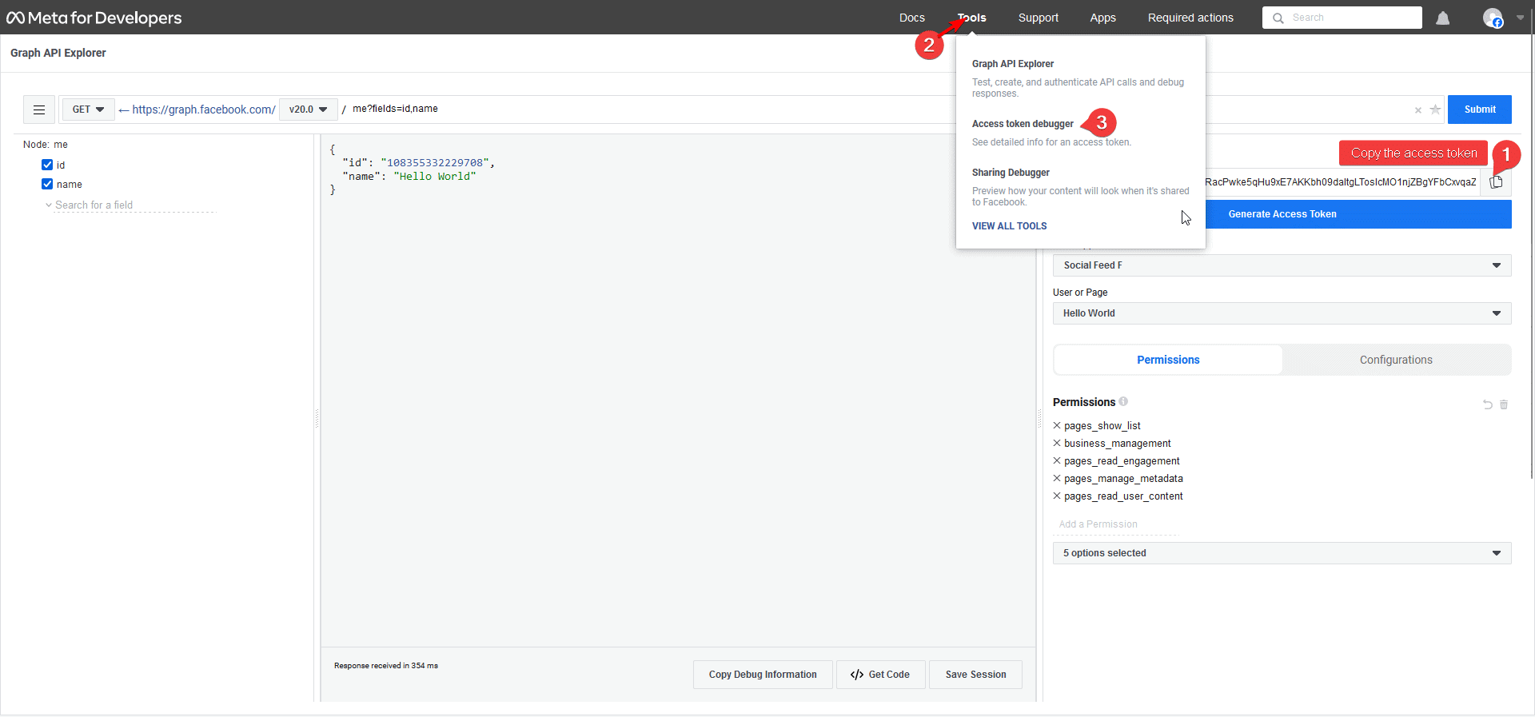Click the notifications bell icon
Viewport: 1535px width, 717px height.
pyautogui.click(x=1442, y=18)
